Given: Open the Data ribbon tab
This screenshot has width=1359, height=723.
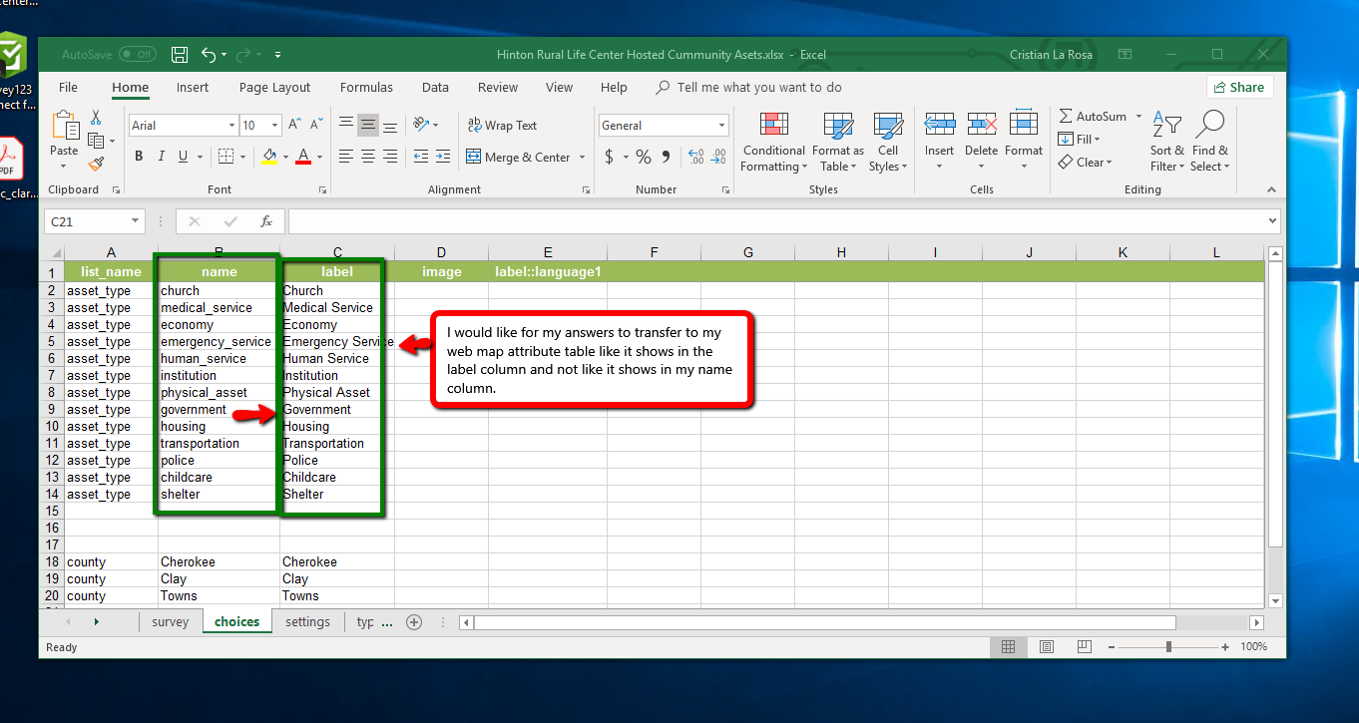Looking at the screenshot, I should coord(435,88).
